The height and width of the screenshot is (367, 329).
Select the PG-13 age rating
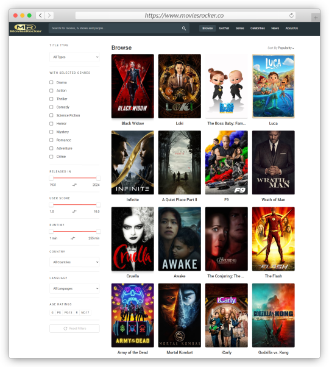coord(68,313)
